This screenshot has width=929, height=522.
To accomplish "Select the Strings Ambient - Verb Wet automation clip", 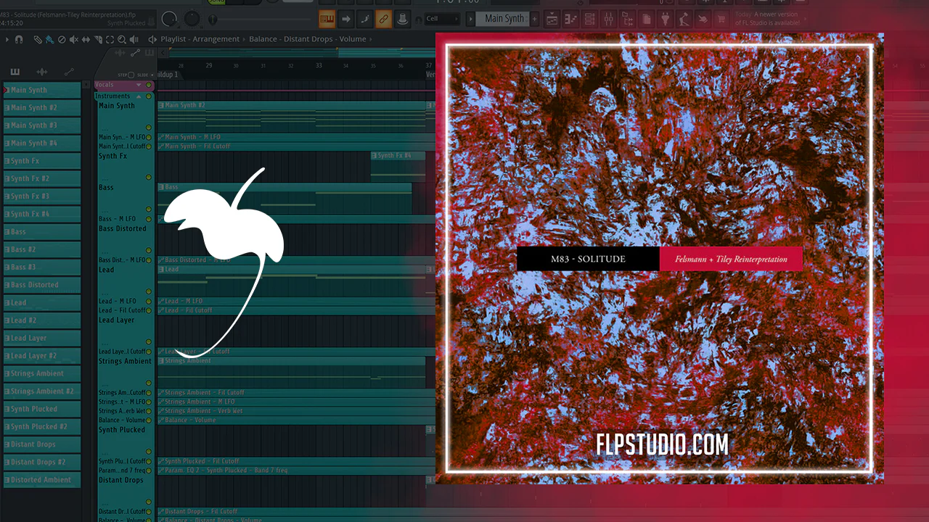I will [x=296, y=411].
